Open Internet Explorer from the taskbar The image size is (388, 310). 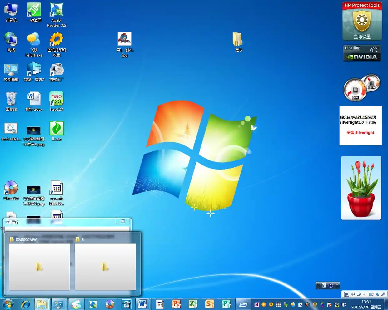[26, 304]
